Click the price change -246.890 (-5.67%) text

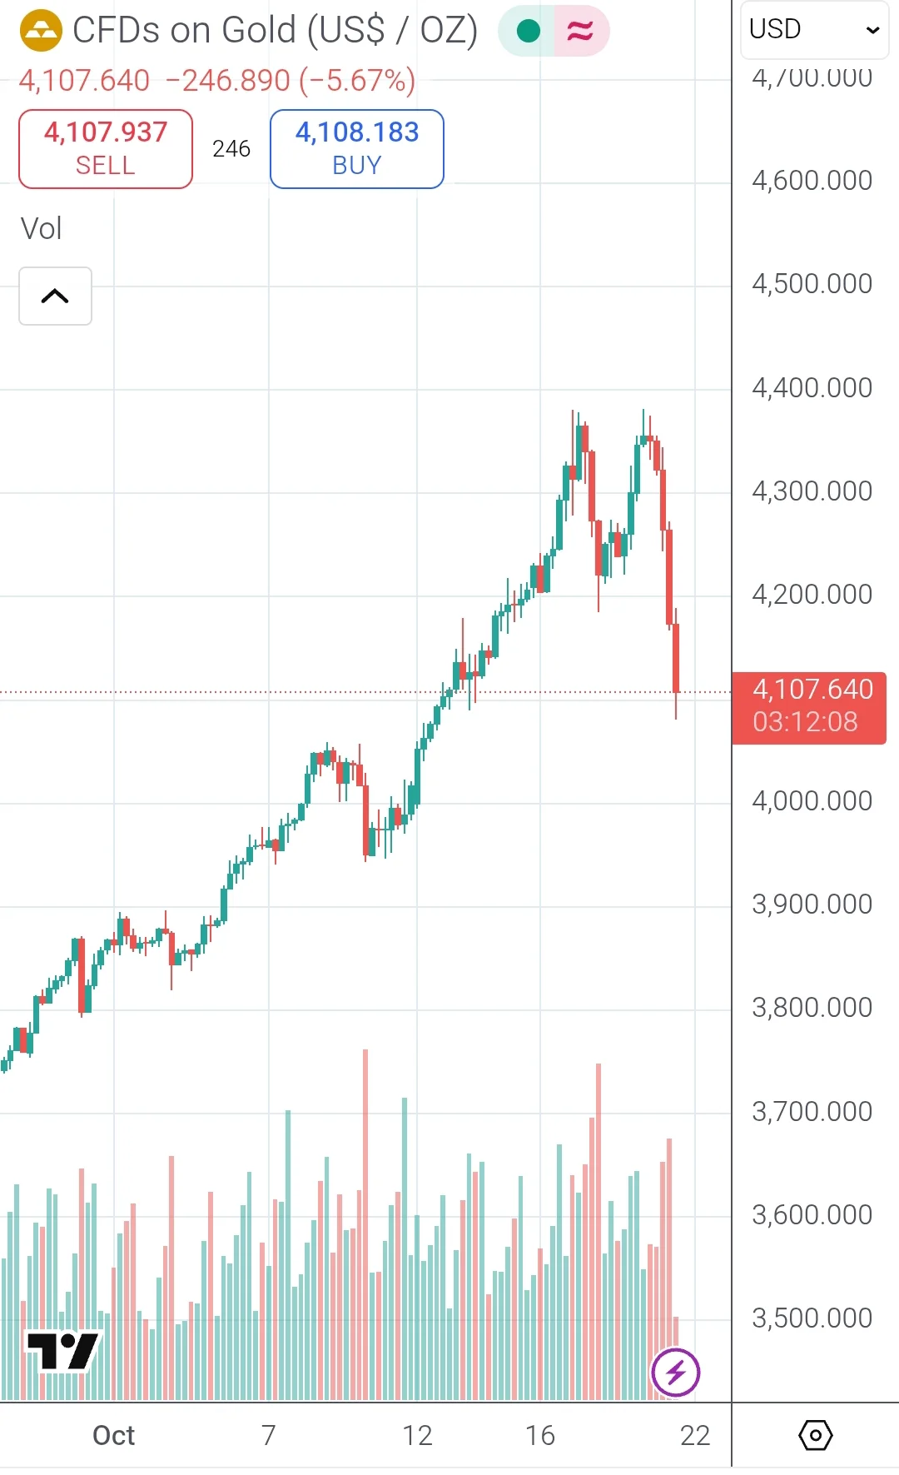[291, 81]
